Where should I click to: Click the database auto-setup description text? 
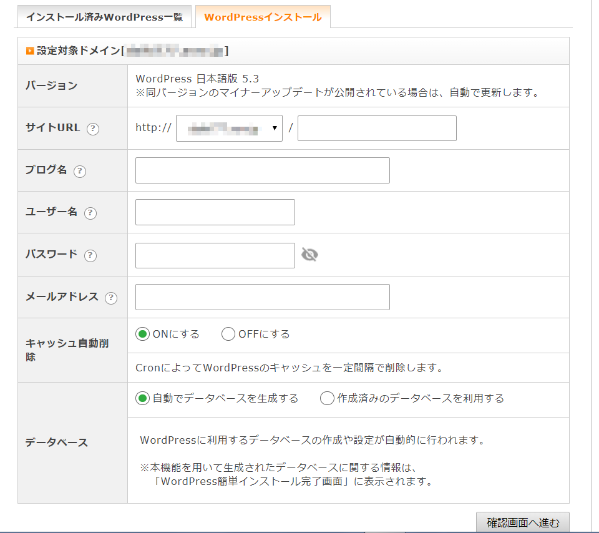coord(312,440)
